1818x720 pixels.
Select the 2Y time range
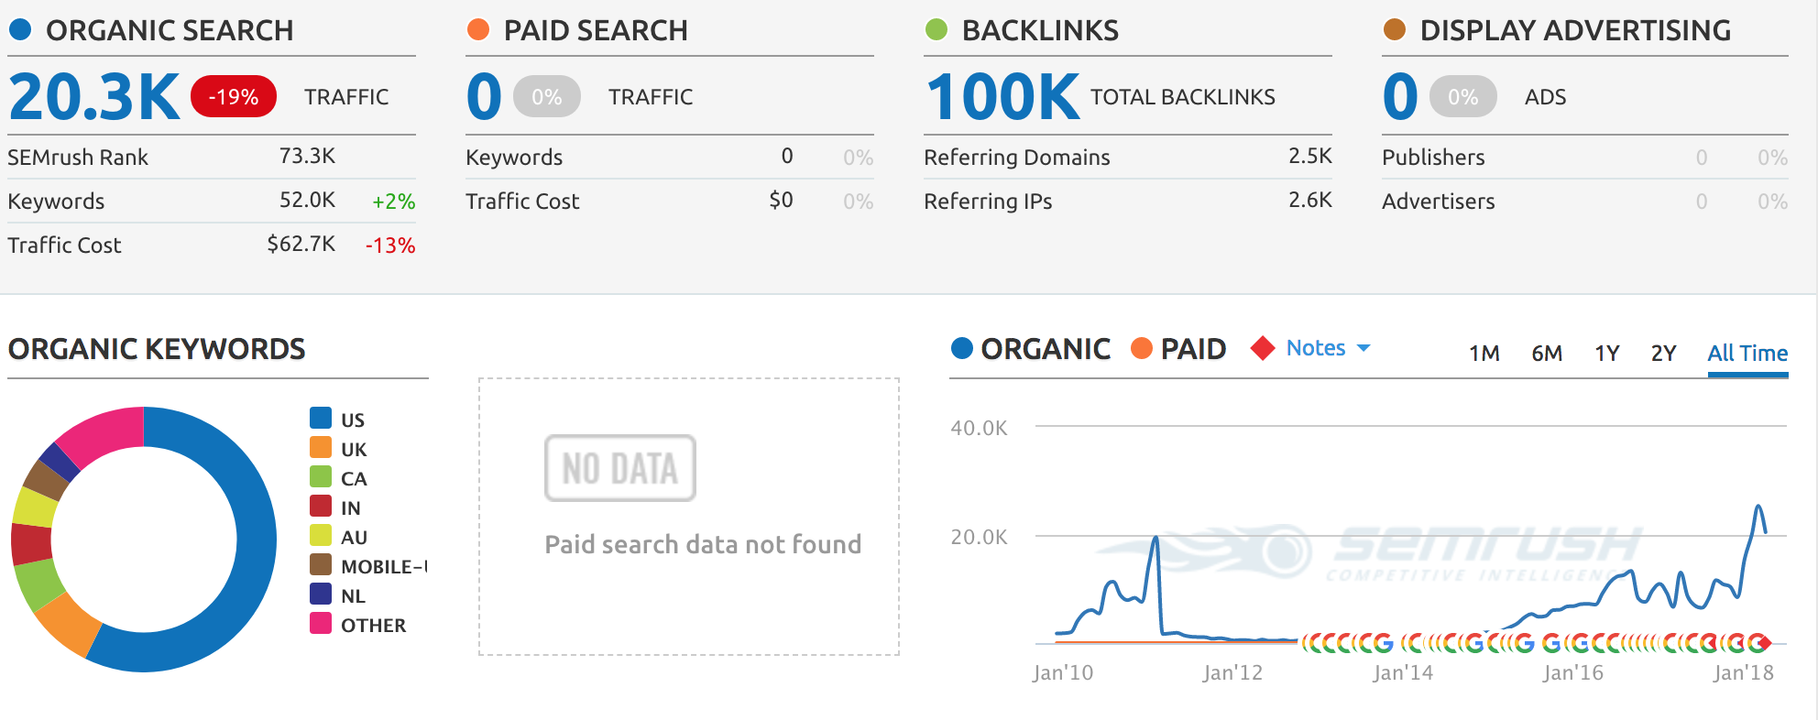click(x=1663, y=353)
